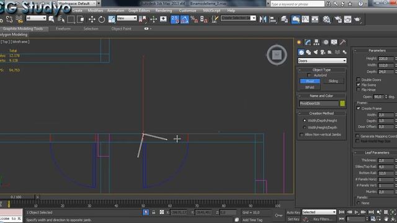Select the Move tool in toolbar
The width and height of the screenshot is (397, 223).
click(92, 19)
